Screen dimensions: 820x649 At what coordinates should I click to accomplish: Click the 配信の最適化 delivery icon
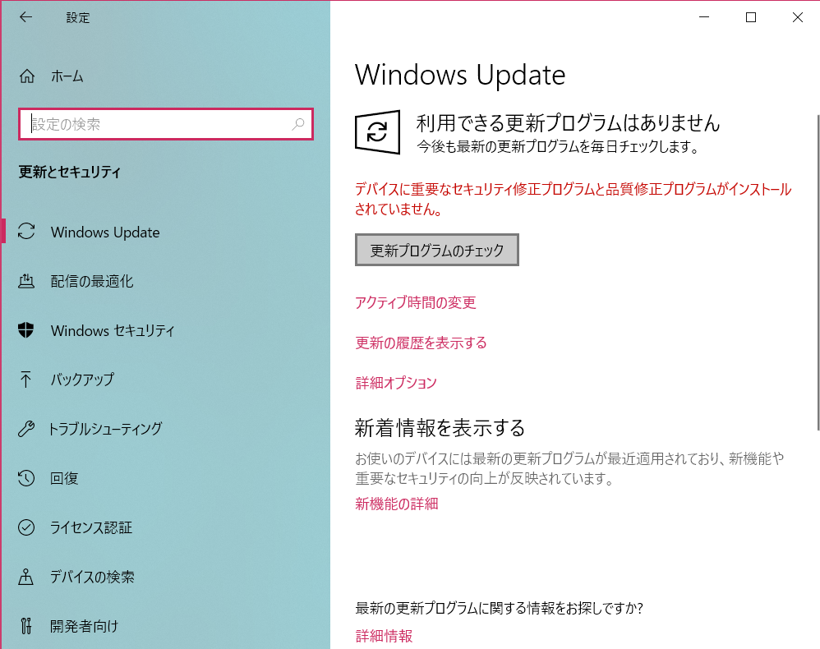tap(26, 281)
